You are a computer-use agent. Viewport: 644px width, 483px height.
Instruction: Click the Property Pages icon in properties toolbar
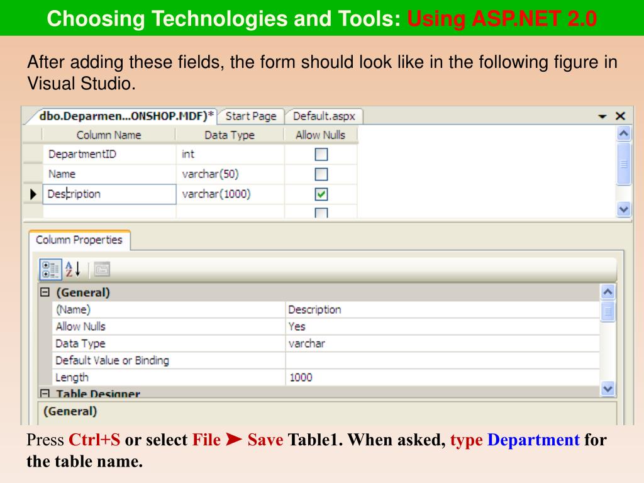click(102, 269)
